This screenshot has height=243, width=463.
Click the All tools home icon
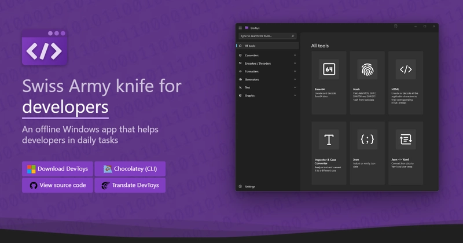240,46
